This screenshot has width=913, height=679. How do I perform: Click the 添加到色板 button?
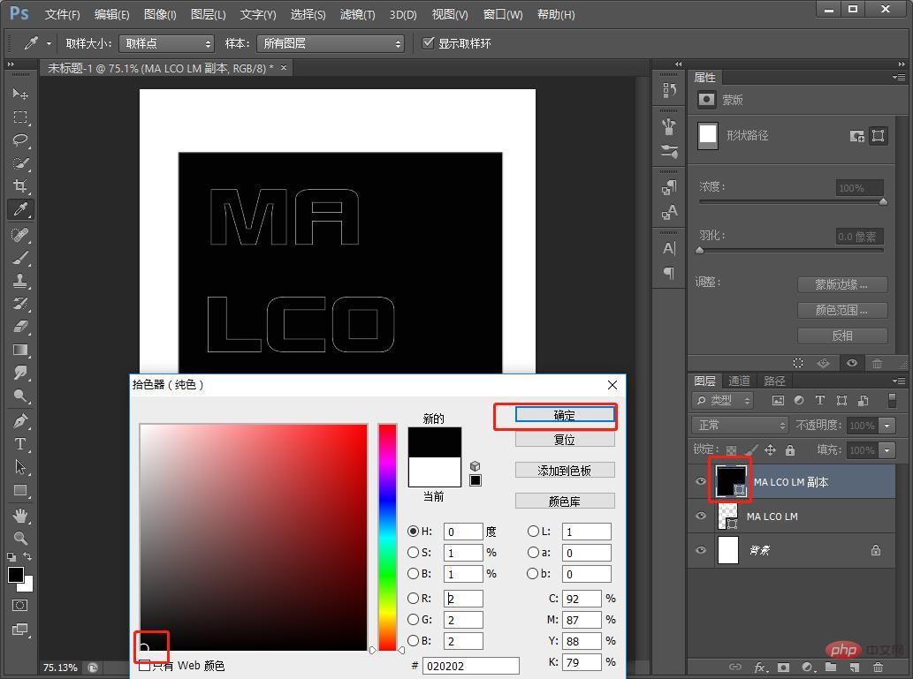pyautogui.click(x=564, y=470)
